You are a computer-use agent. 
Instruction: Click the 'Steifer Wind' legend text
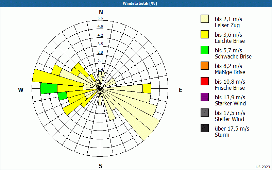(x=230, y=119)
